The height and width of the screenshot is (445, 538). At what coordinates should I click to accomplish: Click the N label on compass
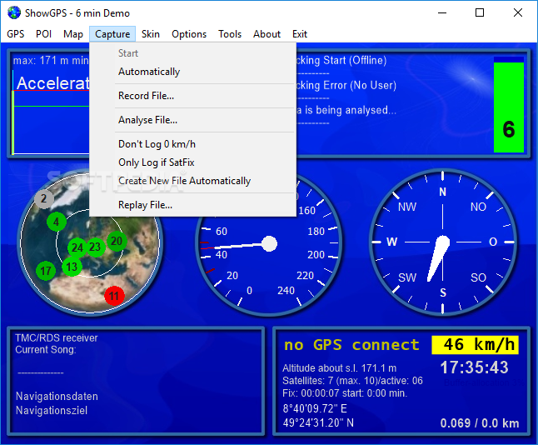[442, 192]
